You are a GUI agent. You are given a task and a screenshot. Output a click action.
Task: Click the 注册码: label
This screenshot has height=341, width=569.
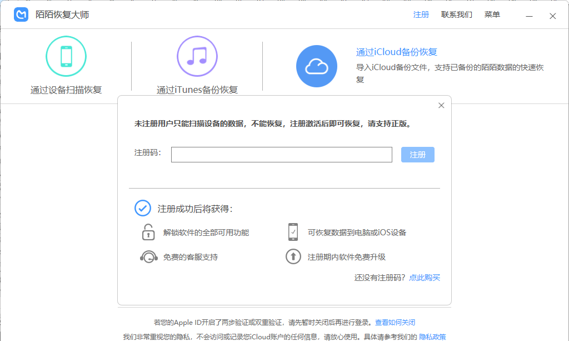pos(148,152)
